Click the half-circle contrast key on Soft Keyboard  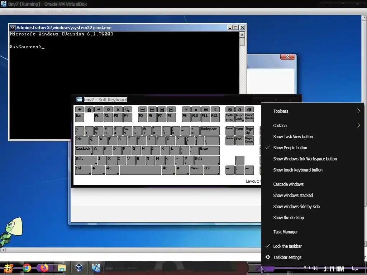click(x=249, y=109)
